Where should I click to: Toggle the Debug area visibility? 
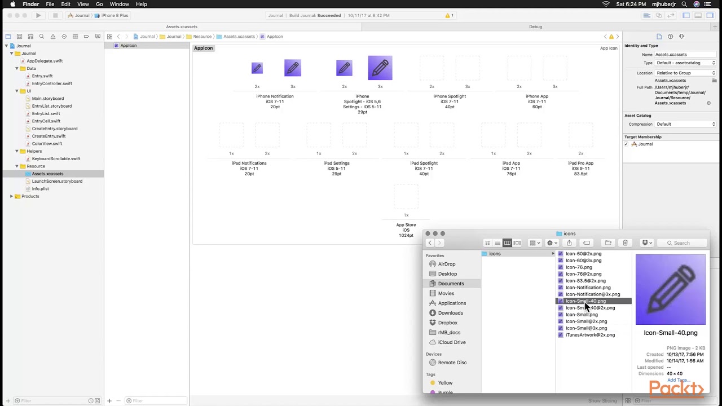pos(698,15)
